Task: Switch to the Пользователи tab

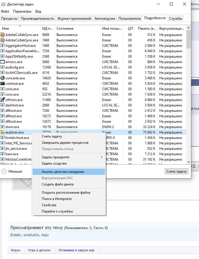Action: [130, 19]
